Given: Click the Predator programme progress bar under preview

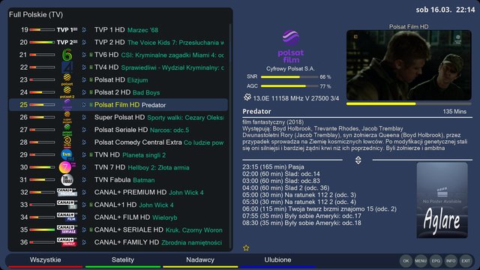Looking at the screenshot, I should click(x=409, y=103).
